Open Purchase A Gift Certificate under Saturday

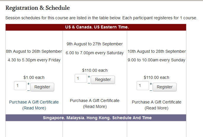tap(95, 101)
